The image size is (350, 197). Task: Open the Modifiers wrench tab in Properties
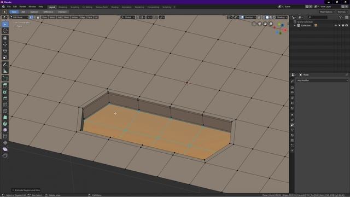point(292,125)
